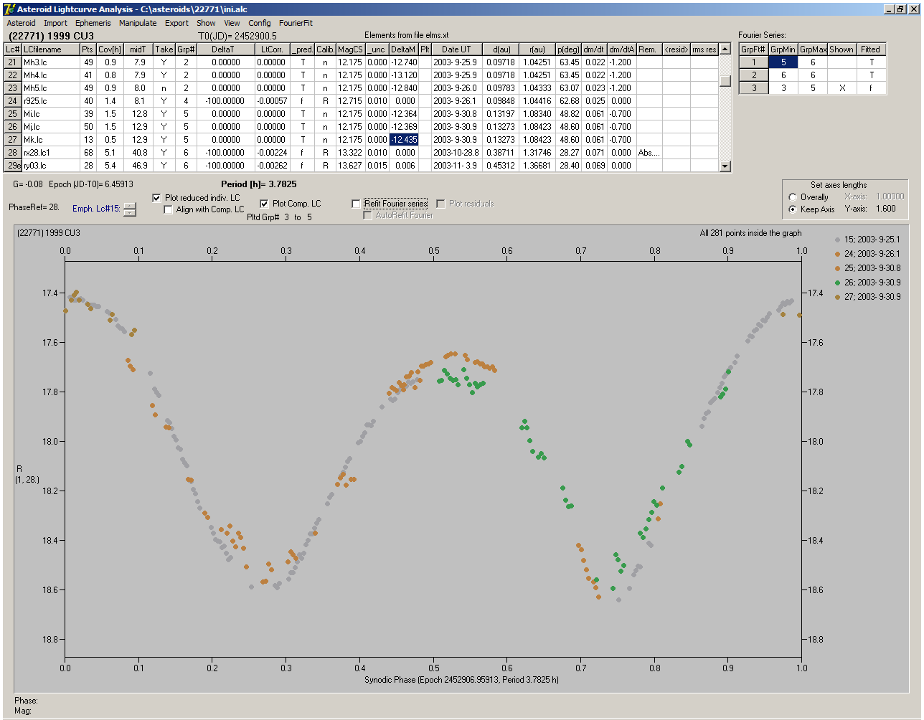Select the Overally axes radio button

[x=793, y=197]
